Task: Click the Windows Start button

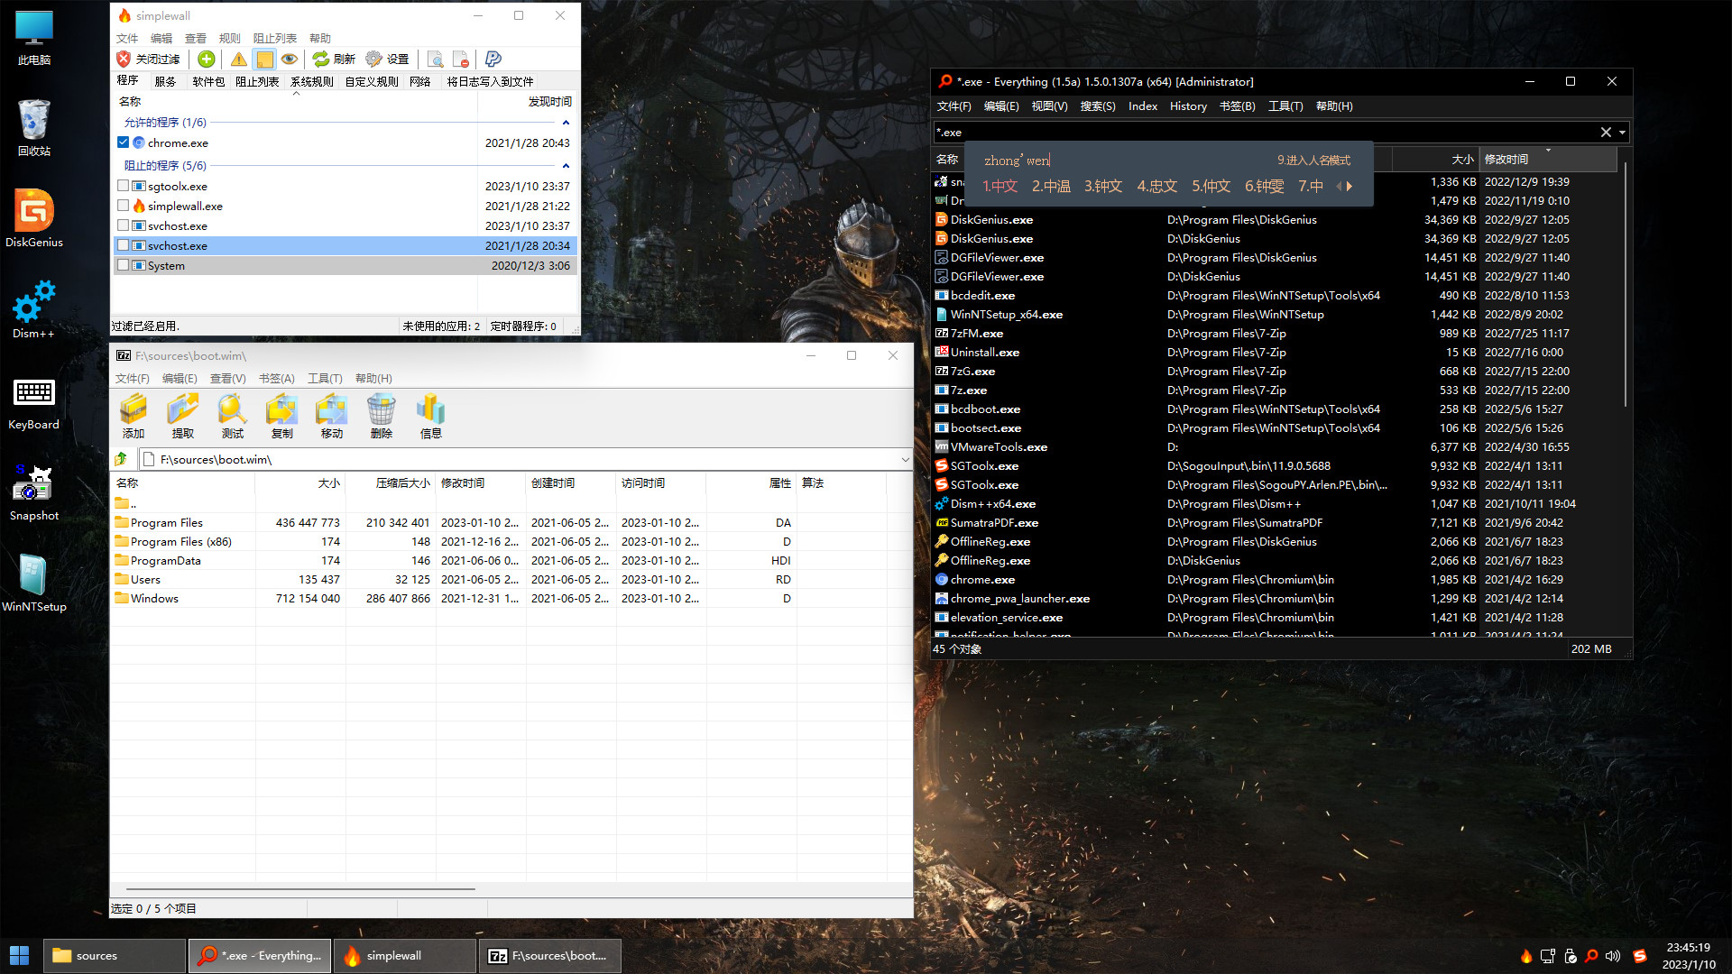Action: pos(19,955)
